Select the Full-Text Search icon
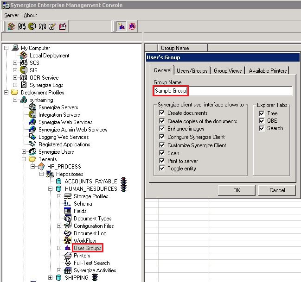 tap(68, 263)
